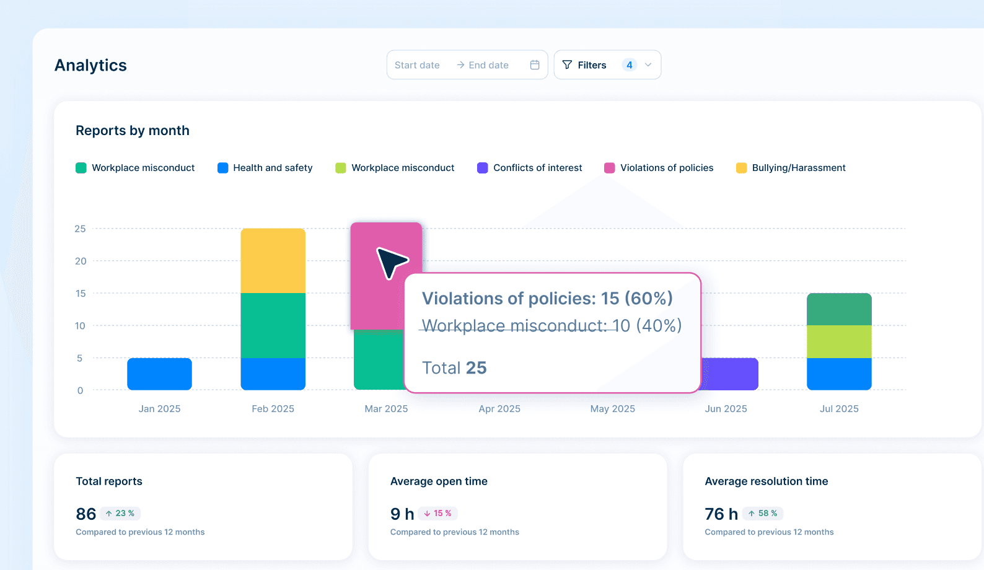984x570 pixels.
Task: Click the funnel Filters icon
Action: [567, 65]
